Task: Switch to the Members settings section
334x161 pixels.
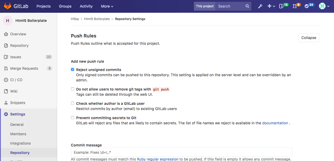Action: tap(18, 134)
